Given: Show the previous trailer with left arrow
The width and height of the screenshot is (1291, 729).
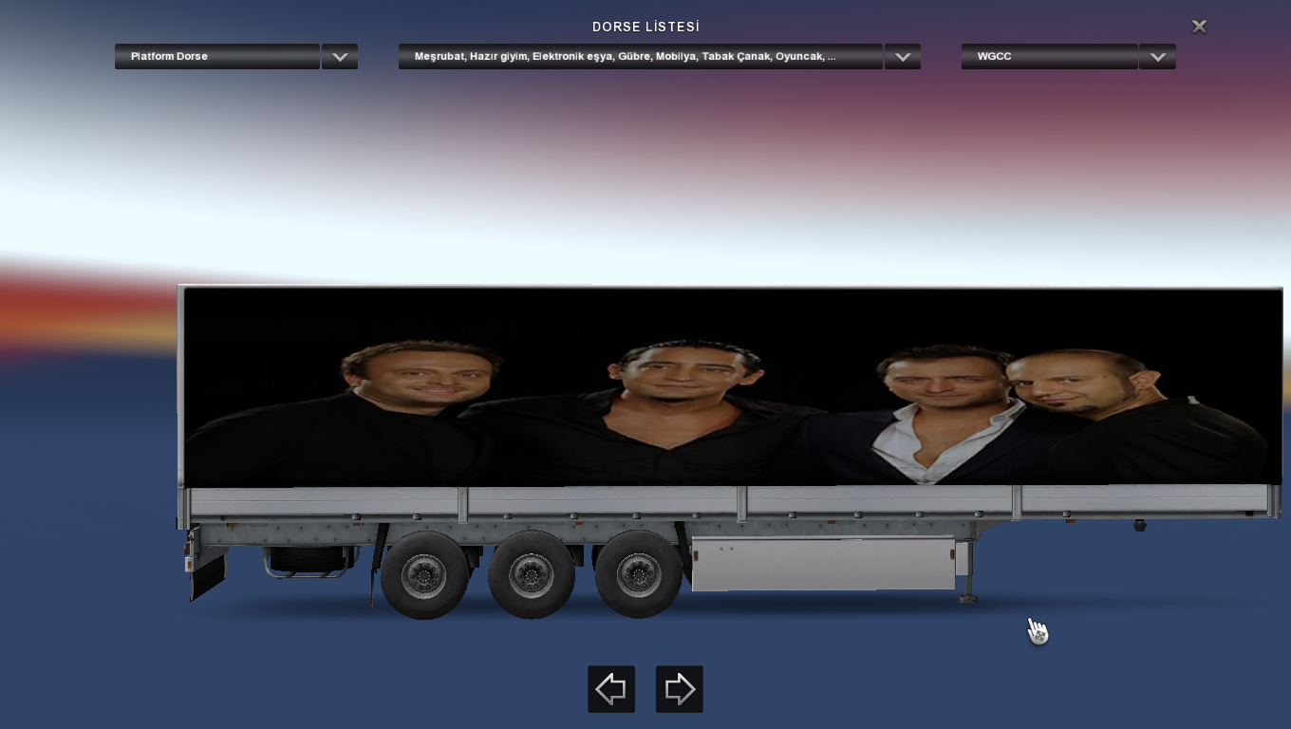Looking at the screenshot, I should coord(611,689).
